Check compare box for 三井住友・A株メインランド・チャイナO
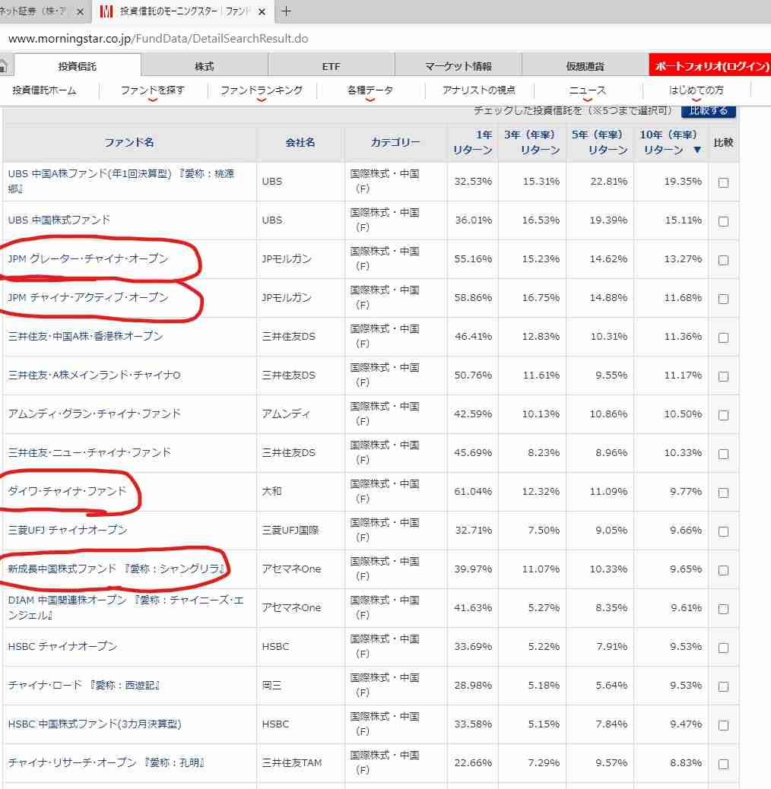The image size is (771, 789). point(723,376)
